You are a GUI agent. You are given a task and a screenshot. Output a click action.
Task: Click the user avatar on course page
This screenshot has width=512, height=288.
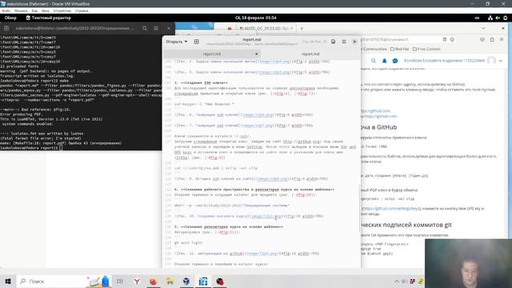click(491, 61)
